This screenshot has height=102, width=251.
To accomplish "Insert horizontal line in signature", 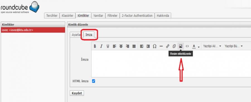I will pyautogui.click(x=161, y=46).
